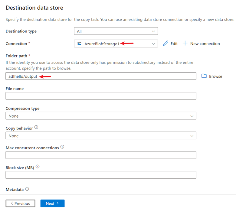Click the blob storage icon in Connection field

click(x=79, y=44)
